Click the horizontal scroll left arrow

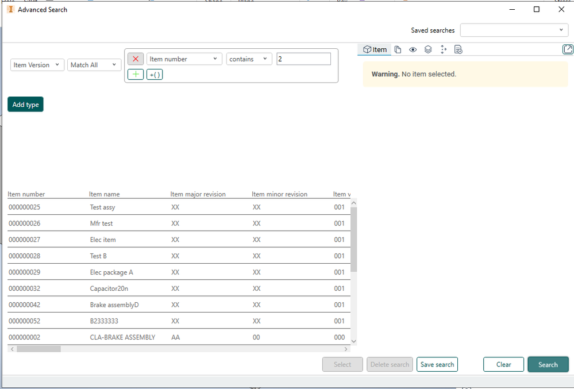(12, 349)
